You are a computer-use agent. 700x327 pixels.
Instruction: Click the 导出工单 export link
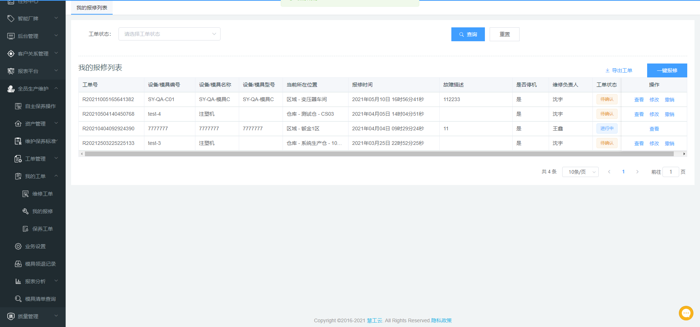[x=619, y=70]
